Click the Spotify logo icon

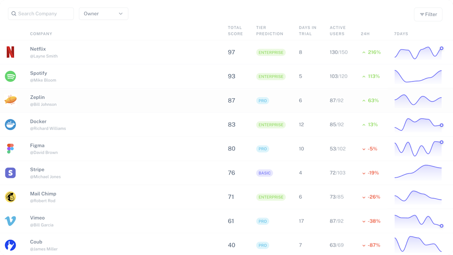tap(10, 77)
